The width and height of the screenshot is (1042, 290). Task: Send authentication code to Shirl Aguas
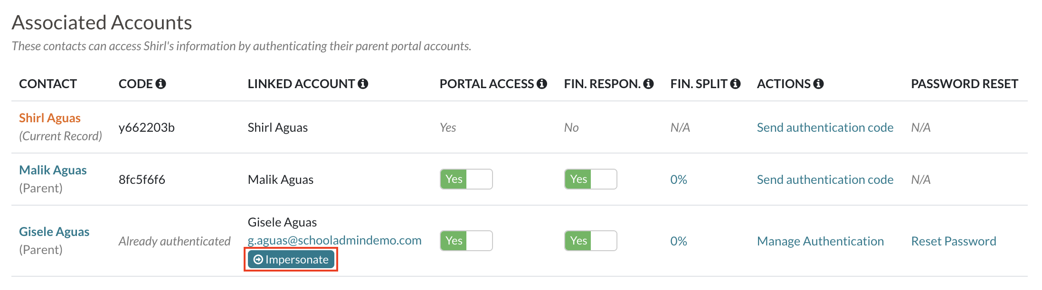[825, 127]
